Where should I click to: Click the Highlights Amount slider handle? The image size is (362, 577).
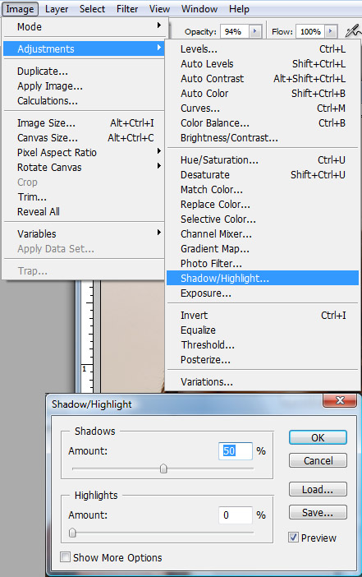(72, 533)
